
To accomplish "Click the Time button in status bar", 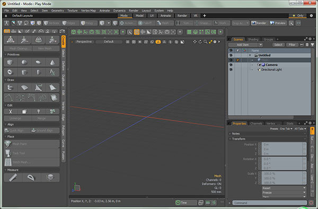I will click(185, 203).
